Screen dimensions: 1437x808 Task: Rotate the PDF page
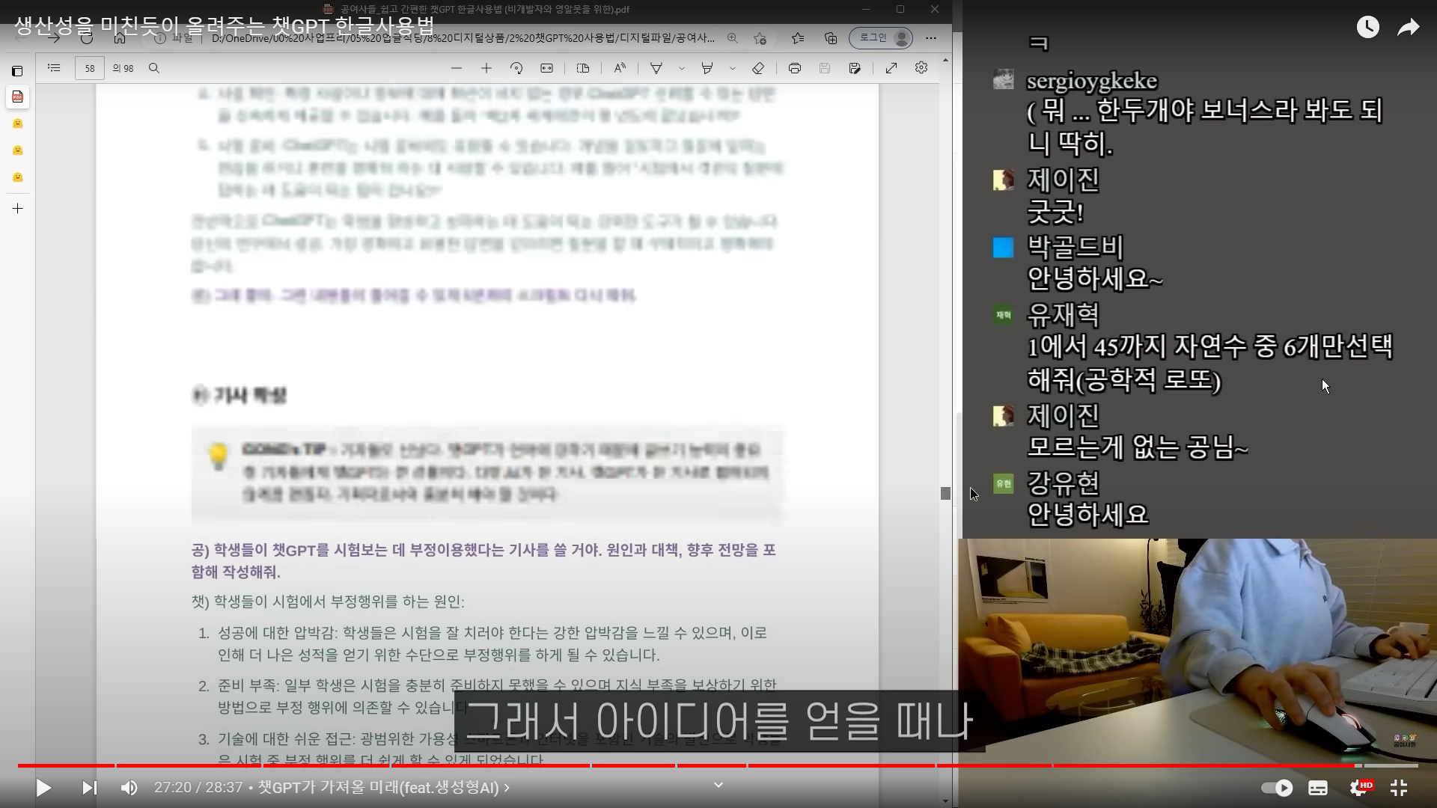(x=516, y=68)
